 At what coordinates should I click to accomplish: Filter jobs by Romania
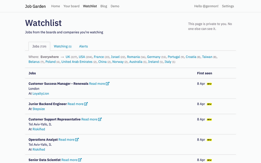[133, 57]
